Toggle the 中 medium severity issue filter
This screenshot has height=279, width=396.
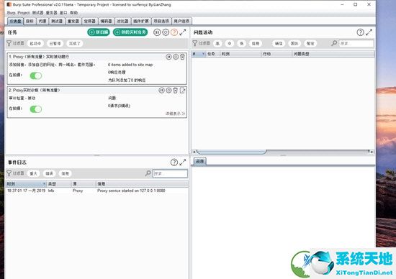(229, 43)
